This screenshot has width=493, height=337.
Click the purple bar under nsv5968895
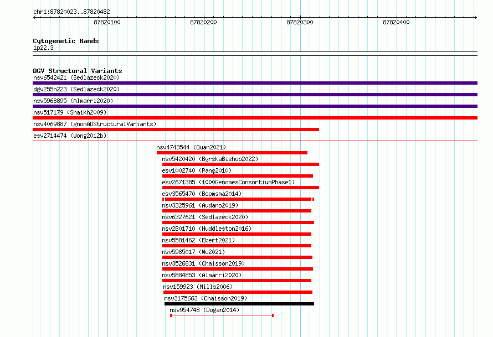click(255, 106)
